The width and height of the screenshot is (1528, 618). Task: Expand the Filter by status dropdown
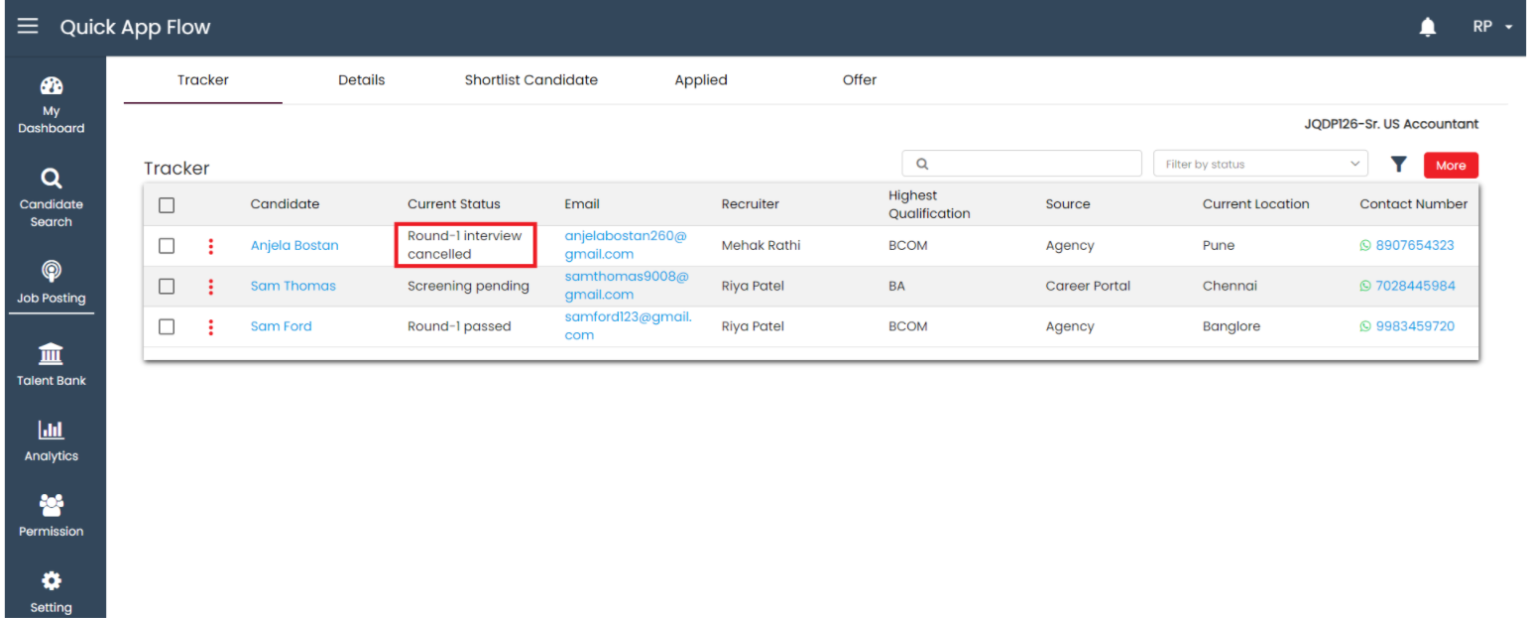pos(1259,165)
